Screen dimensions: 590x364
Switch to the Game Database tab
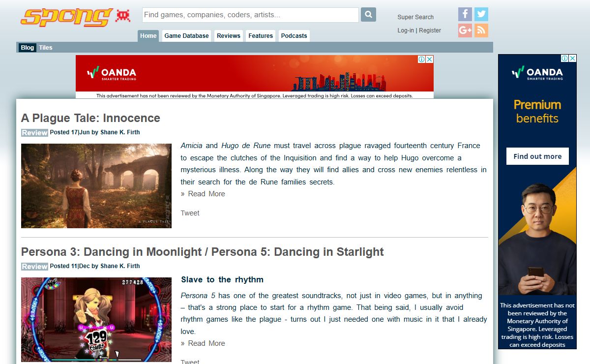point(186,36)
